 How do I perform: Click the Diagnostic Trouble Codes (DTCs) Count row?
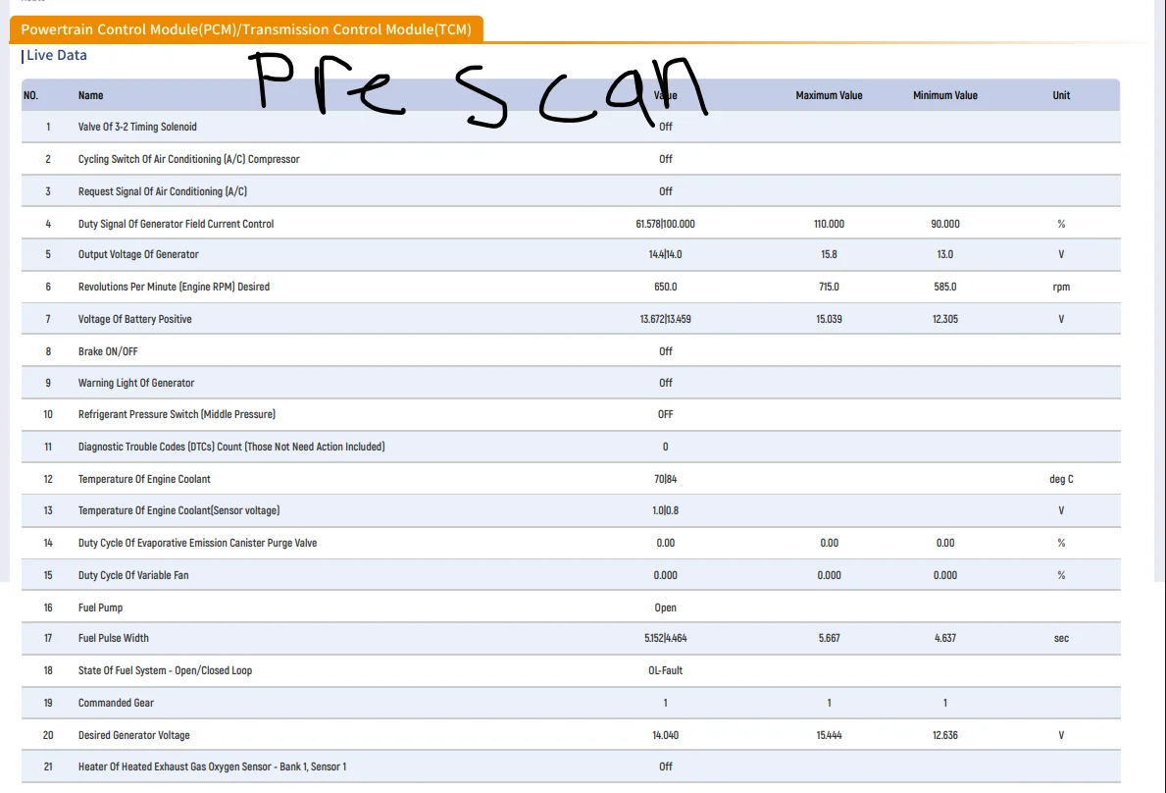[231, 447]
